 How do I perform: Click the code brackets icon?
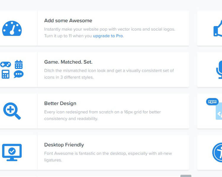point(219,114)
